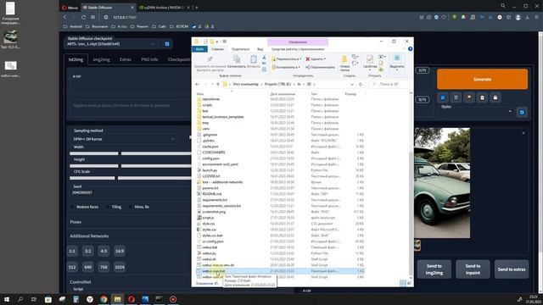Screen dimensions: 543x305
Task: Open the Move to dropdown in ribbon
Action: (286, 59)
